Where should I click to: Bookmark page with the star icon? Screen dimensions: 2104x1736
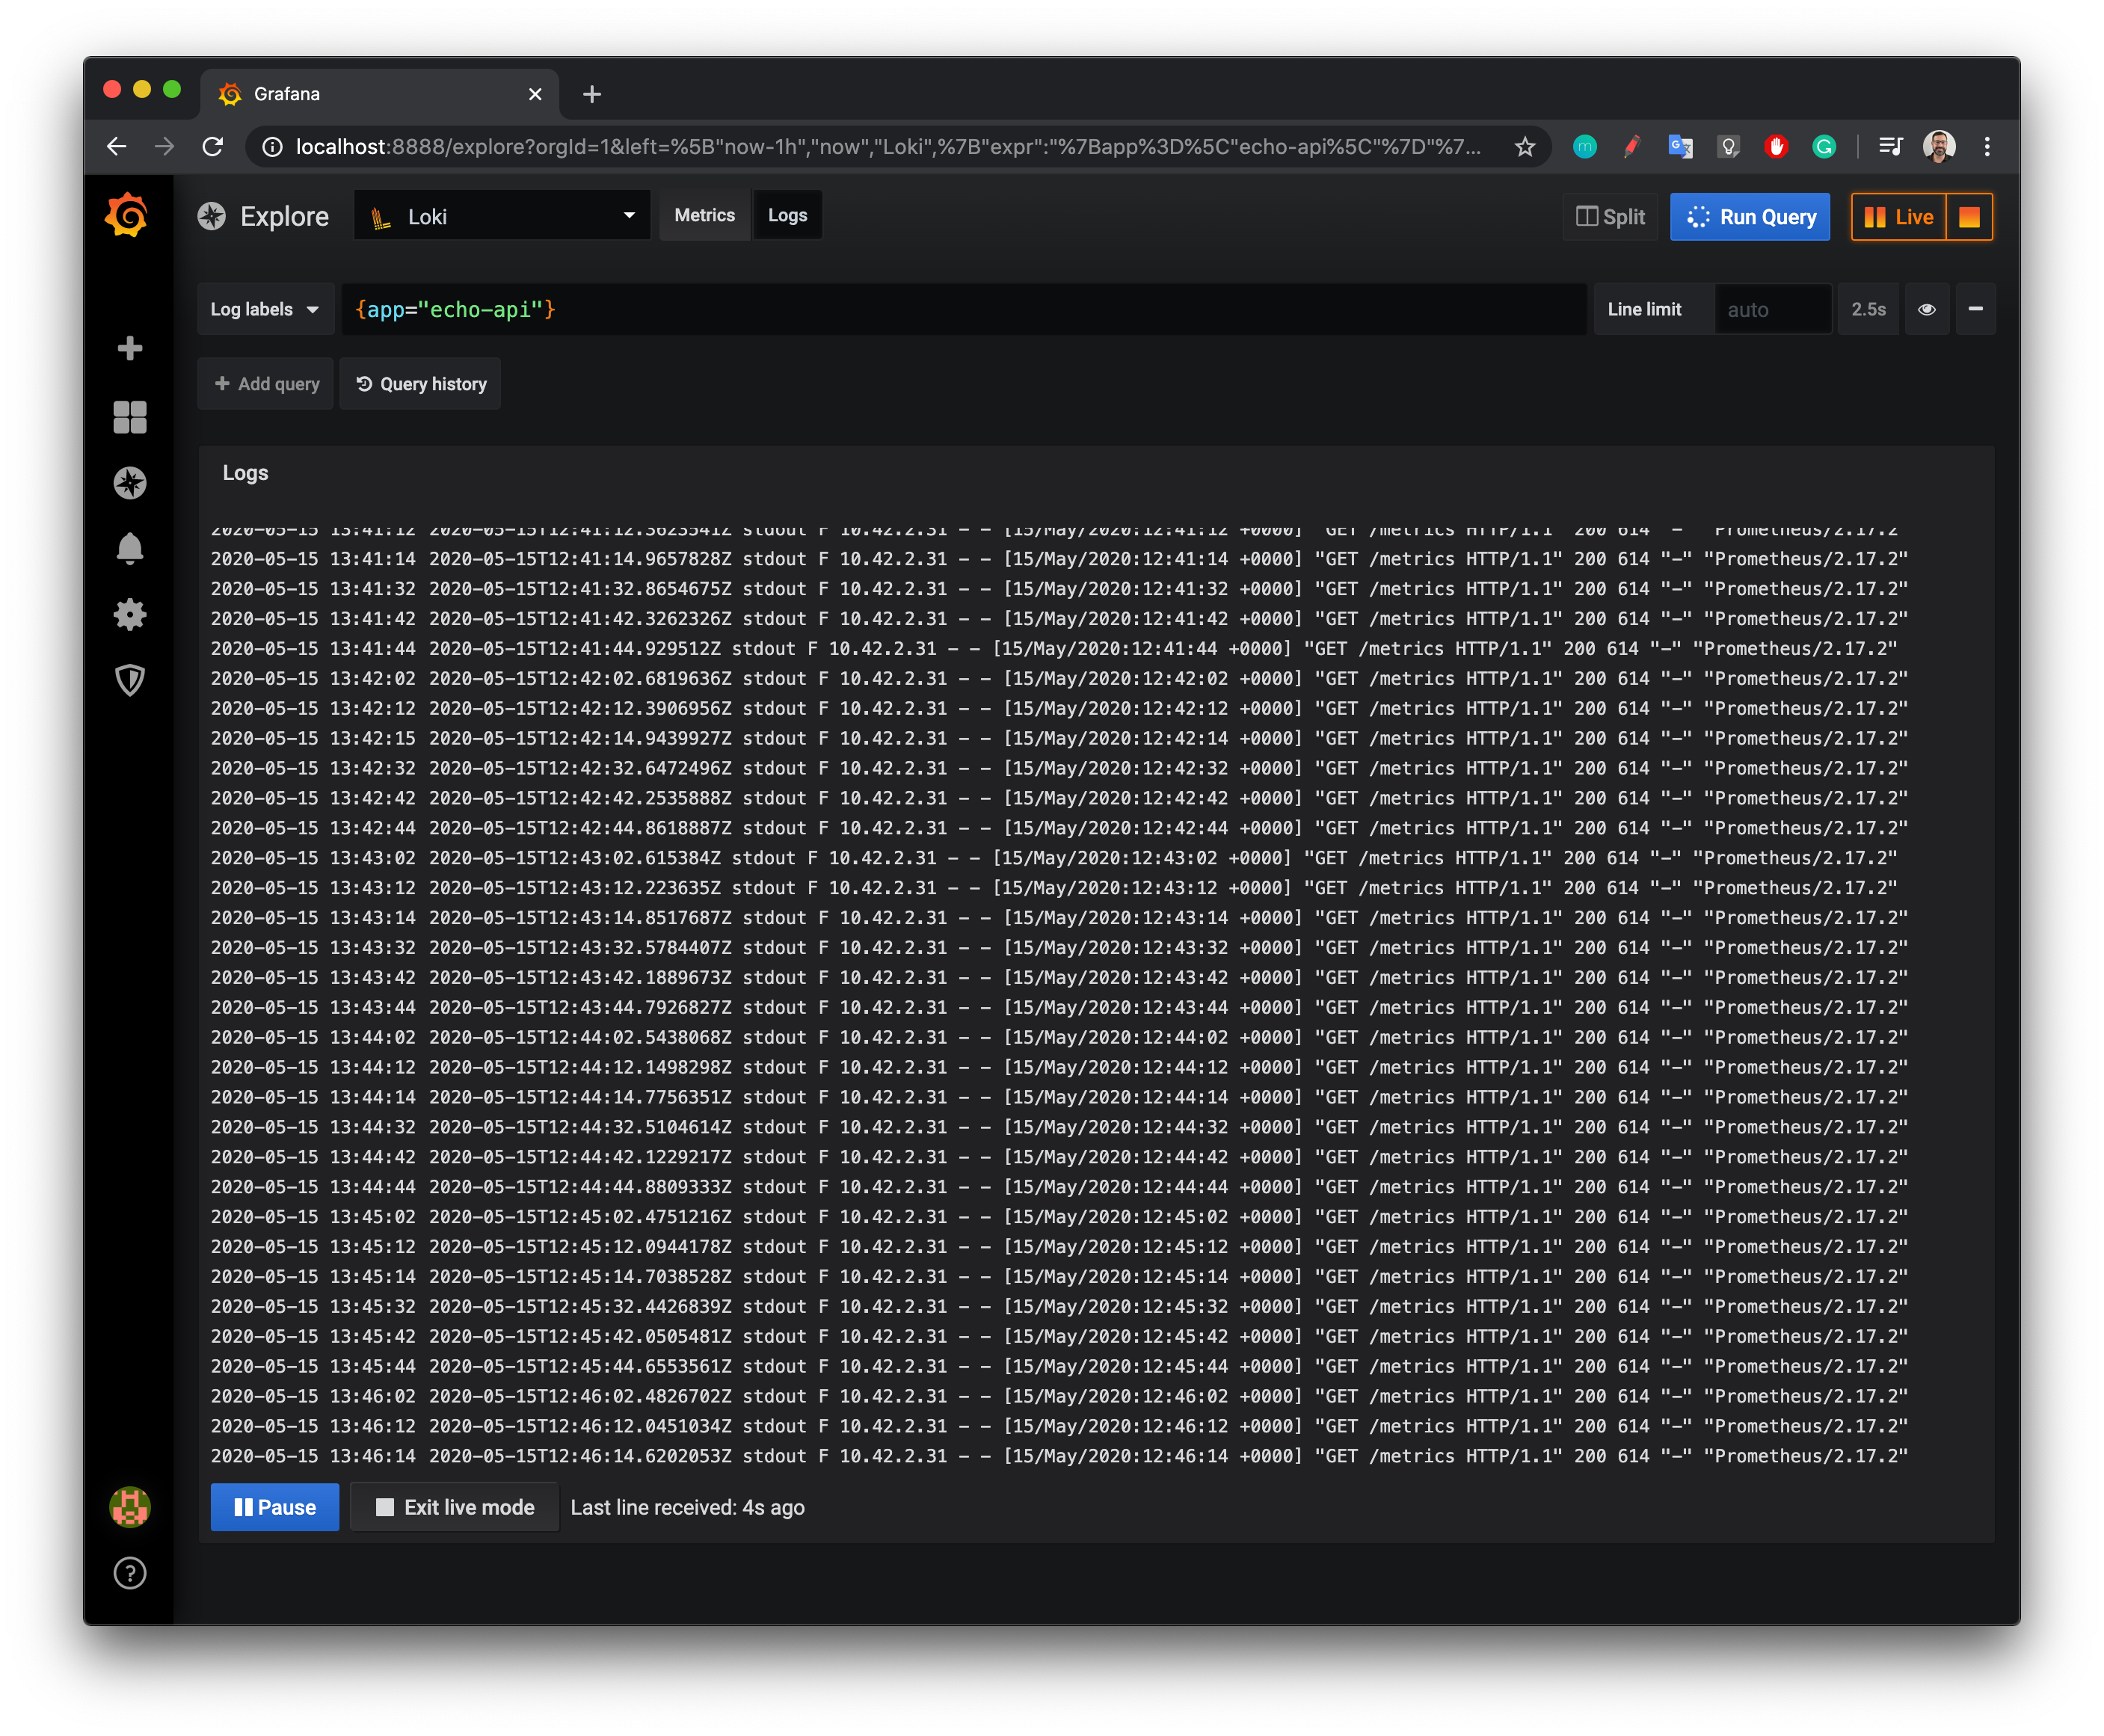[1524, 147]
